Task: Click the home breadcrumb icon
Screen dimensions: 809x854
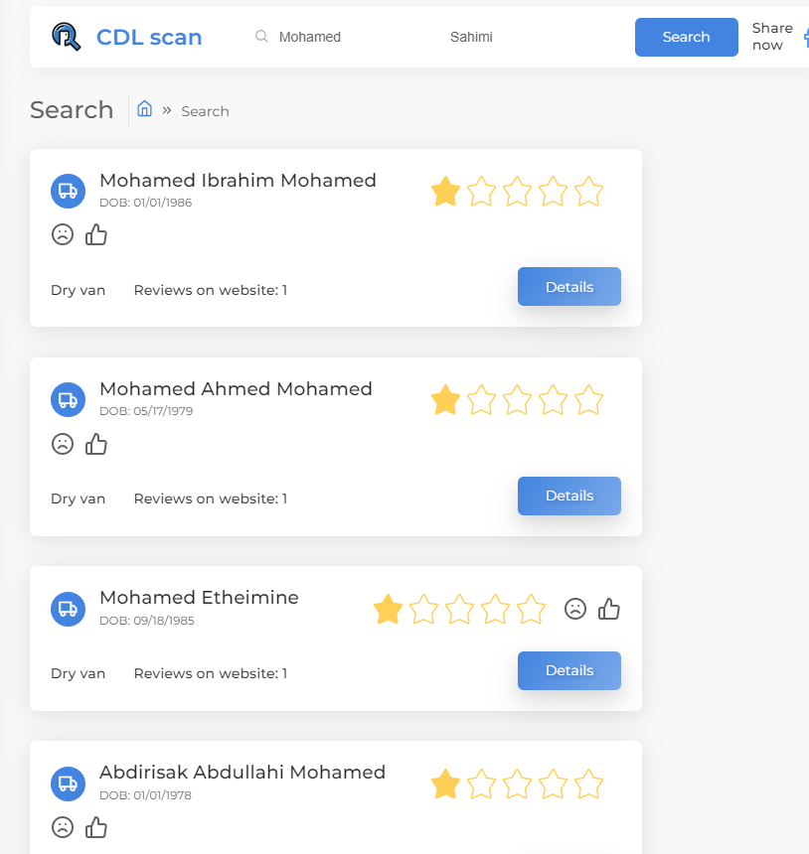Action: click(144, 109)
